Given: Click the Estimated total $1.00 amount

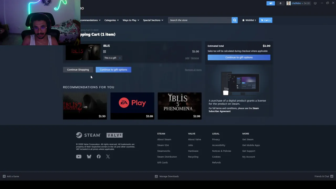Looking at the screenshot, I should tap(266, 46).
